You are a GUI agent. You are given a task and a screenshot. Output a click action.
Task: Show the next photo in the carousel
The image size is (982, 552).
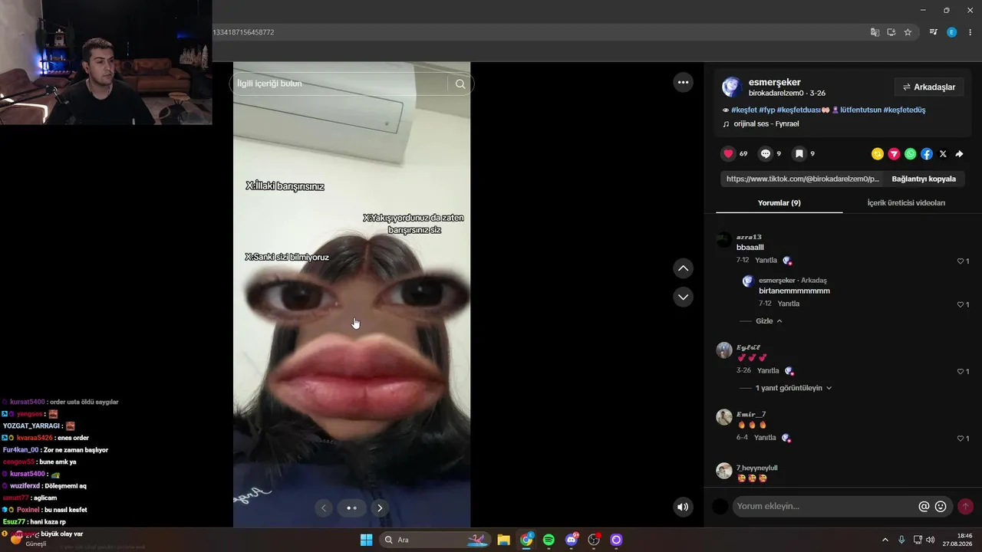point(380,508)
